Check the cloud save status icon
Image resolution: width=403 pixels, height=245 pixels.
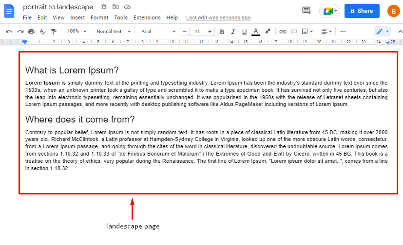(x=127, y=7)
